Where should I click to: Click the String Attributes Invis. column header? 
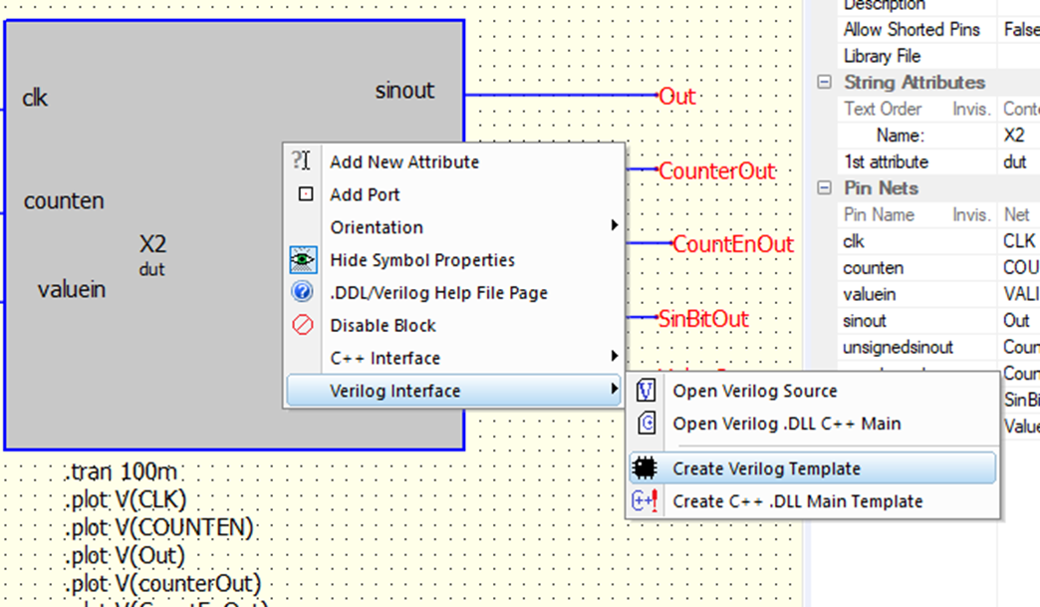tap(971, 109)
